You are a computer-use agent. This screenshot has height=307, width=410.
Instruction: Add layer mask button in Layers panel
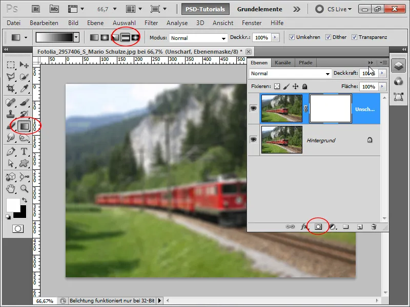click(x=318, y=227)
